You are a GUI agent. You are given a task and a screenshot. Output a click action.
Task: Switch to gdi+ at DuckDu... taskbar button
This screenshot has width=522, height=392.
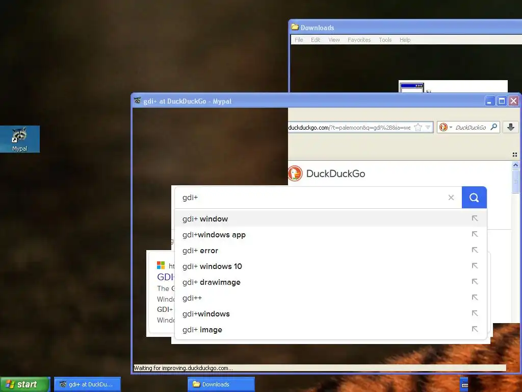87,384
